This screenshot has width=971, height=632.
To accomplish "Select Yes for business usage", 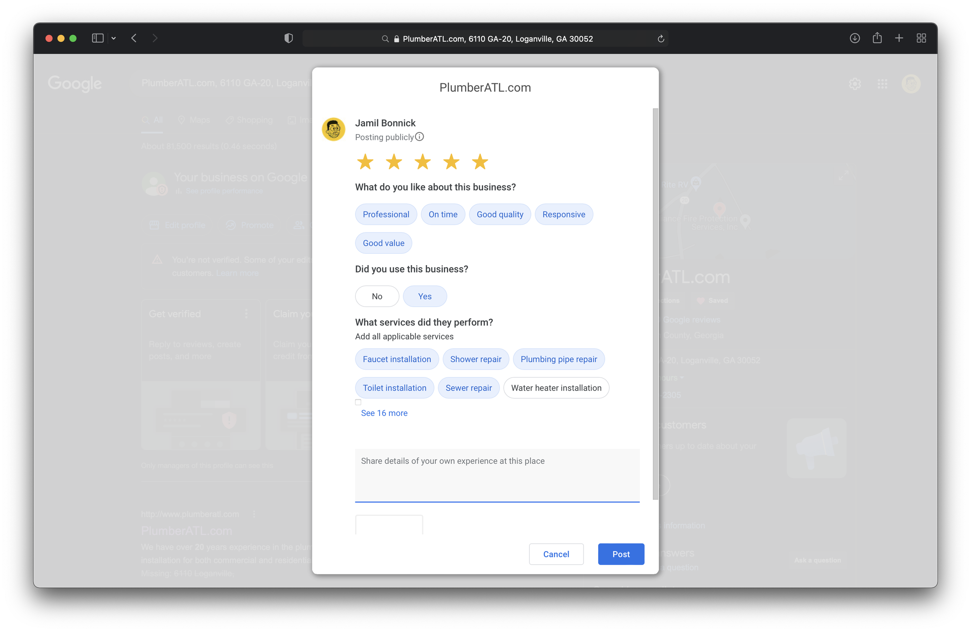I will [x=425, y=296].
